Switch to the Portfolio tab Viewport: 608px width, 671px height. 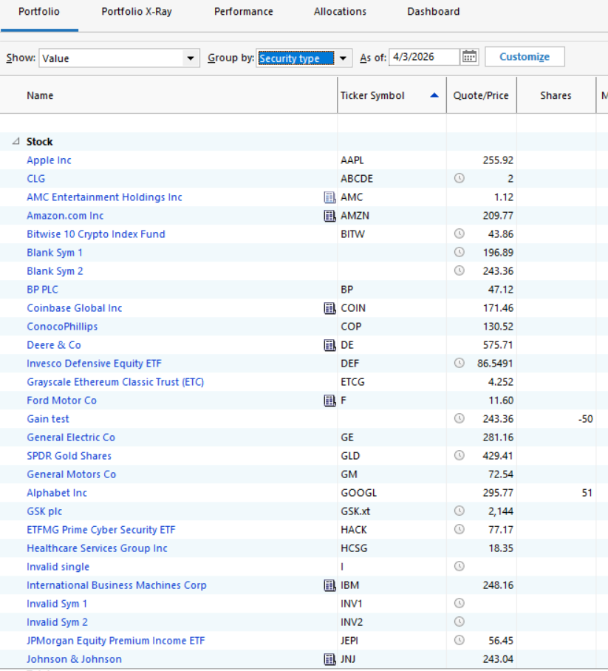(39, 12)
